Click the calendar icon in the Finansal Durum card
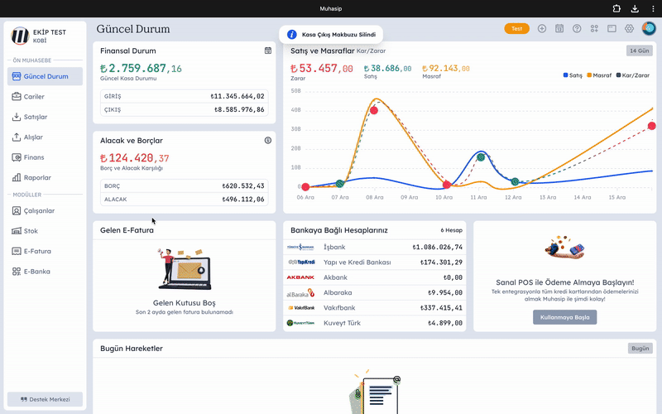The image size is (662, 414). coord(268,51)
